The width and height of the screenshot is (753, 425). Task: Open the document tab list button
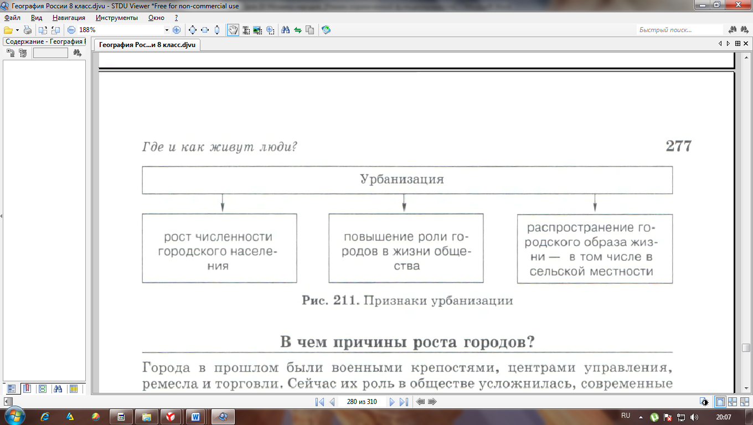pyautogui.click(x=737, y=43)
